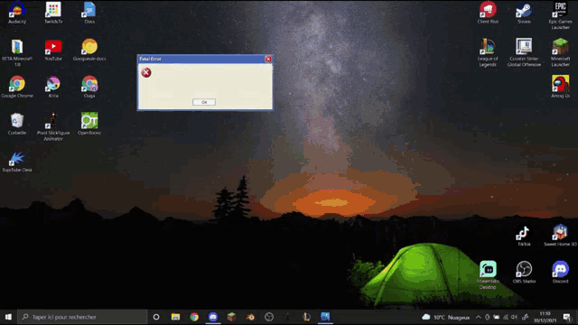The height and width of the screenshot is (325, 578).
Task: Select the BETA Minecraft 1.8 archive icon
Action: [x=17, y=52]
